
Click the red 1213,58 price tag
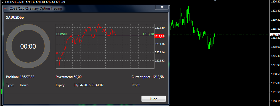coord(159,36)
